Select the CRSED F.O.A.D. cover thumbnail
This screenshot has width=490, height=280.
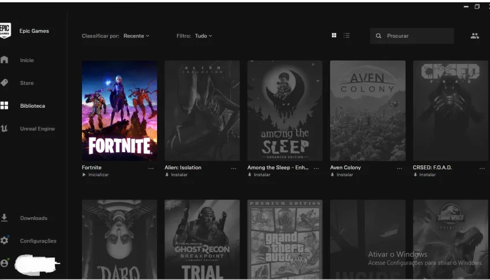click(x=451, y=111)
